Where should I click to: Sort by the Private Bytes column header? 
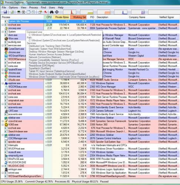(x=61, y=17)
